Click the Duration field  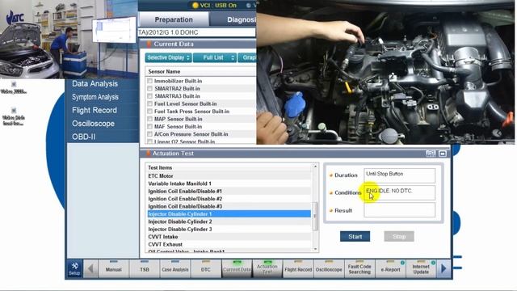pyautogui.click(x=399, y=175)
